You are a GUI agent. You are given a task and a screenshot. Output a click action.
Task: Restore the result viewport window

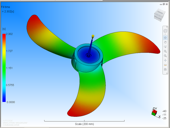[164, 4]
